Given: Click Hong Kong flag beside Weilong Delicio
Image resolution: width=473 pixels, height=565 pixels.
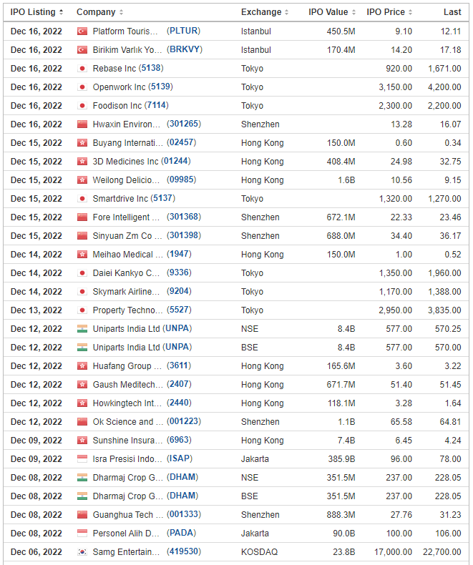Looking at the screenshot, I should click(x=82, y=180).
